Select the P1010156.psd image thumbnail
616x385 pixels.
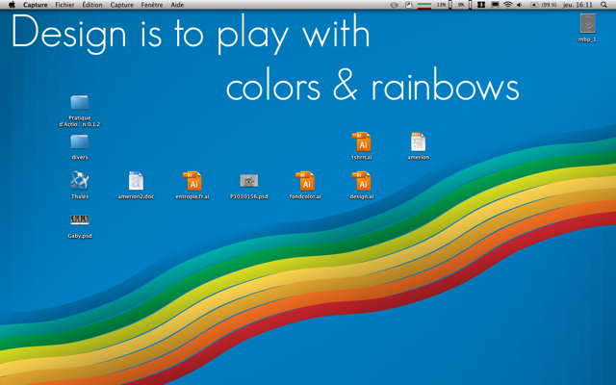pyautogui.click(x=249, y=181)
